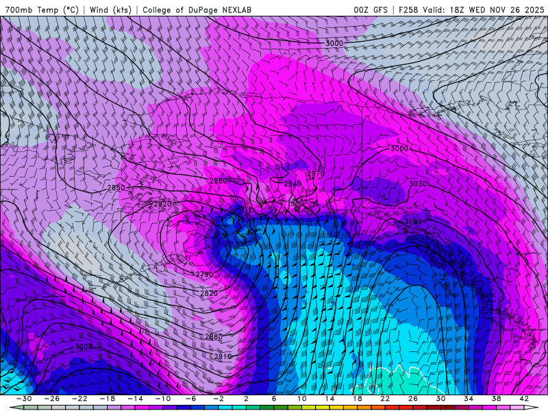Viewport: 548px width, 411px height.
Task: Select the positive 30 colorbar scale label
Action: click(440, 399)
